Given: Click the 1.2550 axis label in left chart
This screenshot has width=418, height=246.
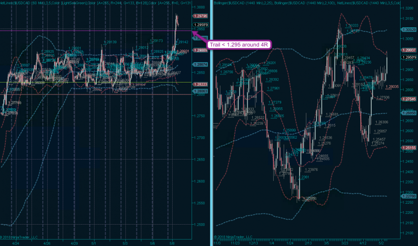Looking at the screenshot, I should pos(200,203).
